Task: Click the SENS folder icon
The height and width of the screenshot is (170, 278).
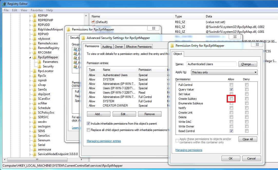Action: tap(35, 131)
